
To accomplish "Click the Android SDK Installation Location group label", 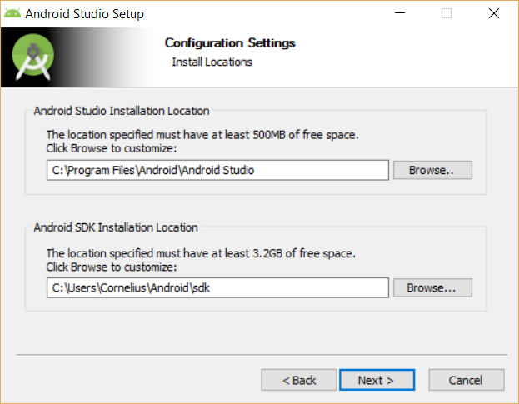I will click(x=116, y=227).
